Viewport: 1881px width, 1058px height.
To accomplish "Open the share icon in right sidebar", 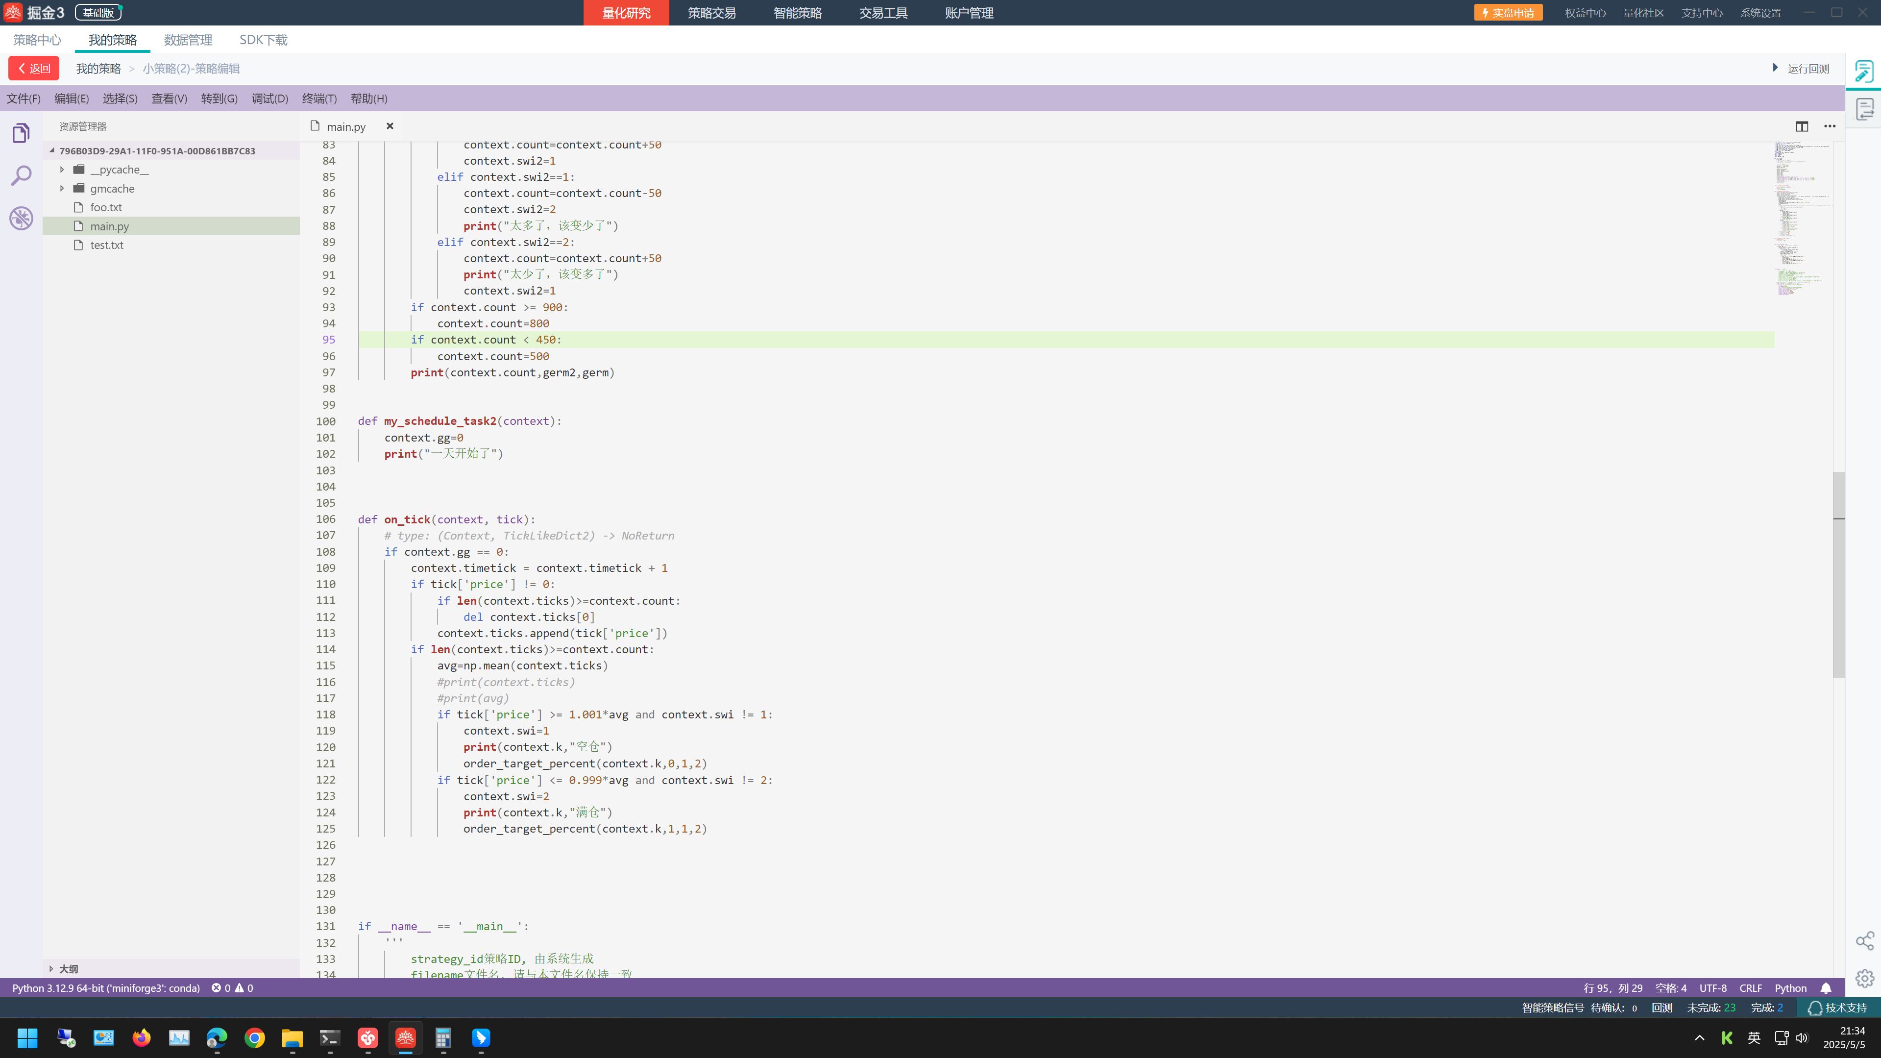I will (x=1864, y=940).
